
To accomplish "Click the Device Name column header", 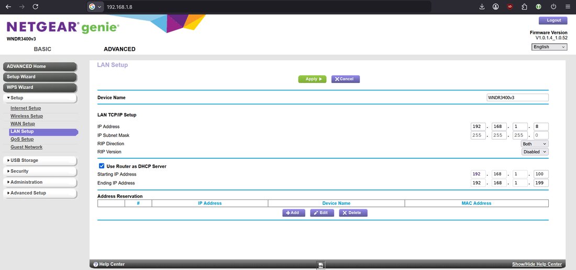I will [336, 203].
